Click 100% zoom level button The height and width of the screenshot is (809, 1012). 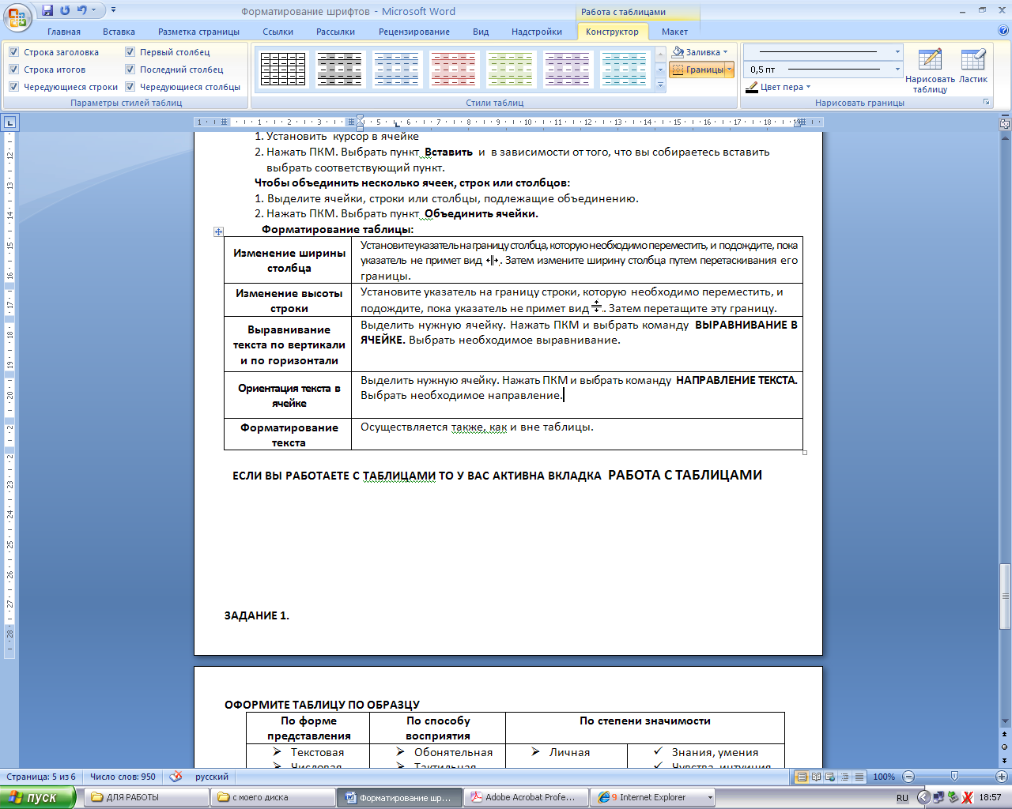(884, 777)
